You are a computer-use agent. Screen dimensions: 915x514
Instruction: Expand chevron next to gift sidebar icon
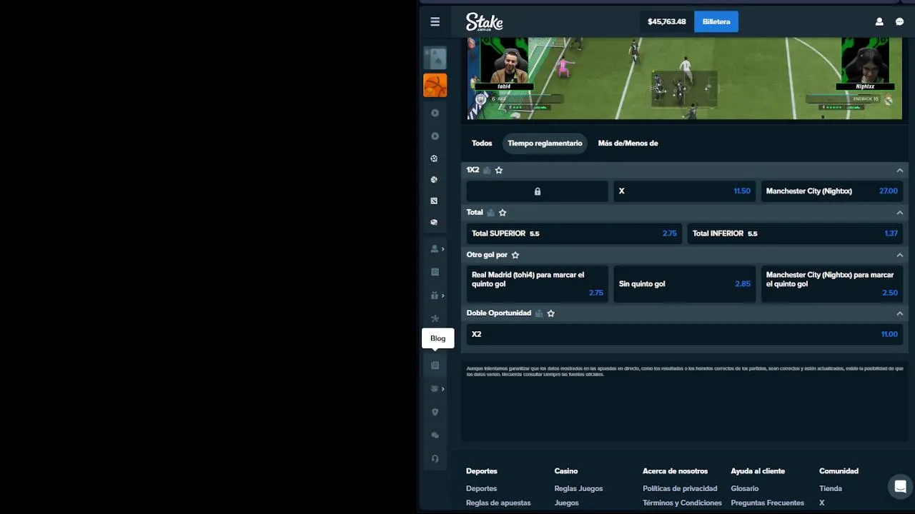coord(443,296)
